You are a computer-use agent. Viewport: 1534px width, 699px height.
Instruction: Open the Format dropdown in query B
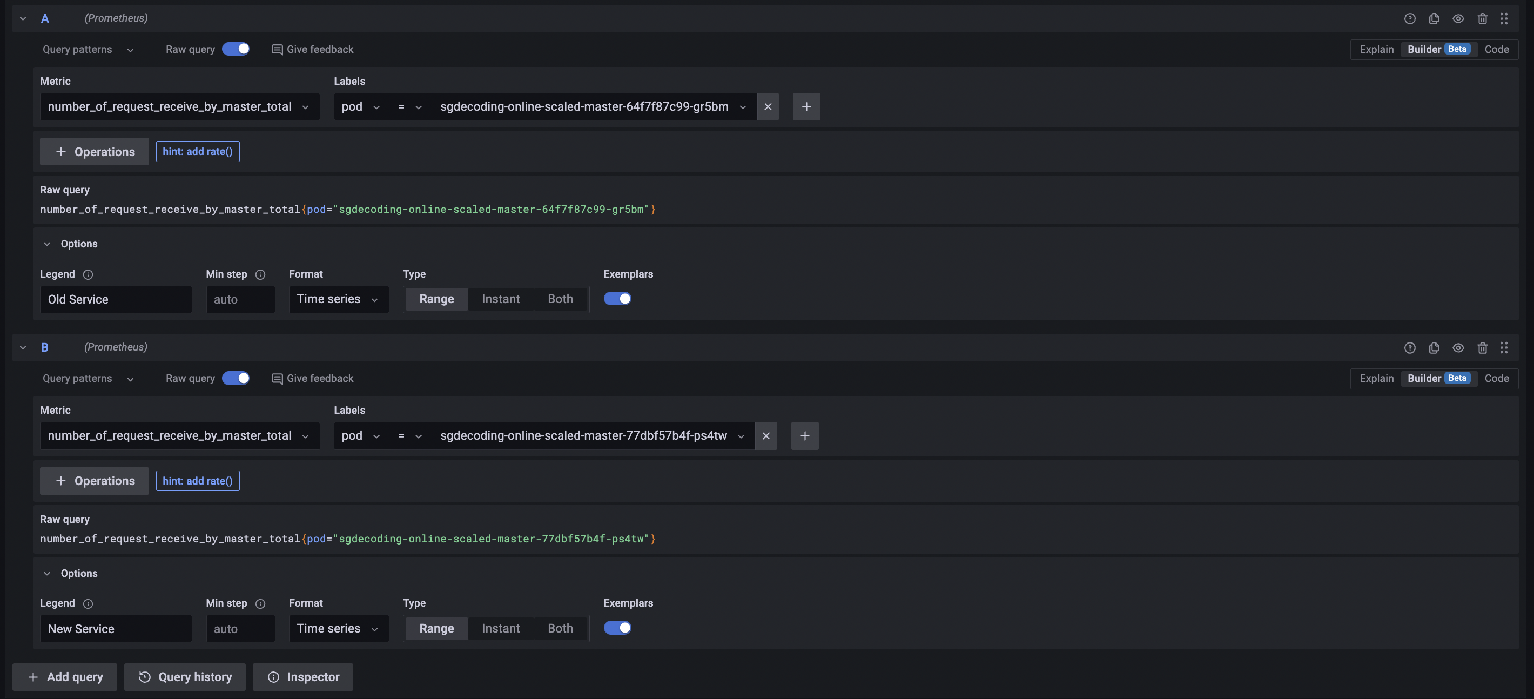(x=339, y=628)
